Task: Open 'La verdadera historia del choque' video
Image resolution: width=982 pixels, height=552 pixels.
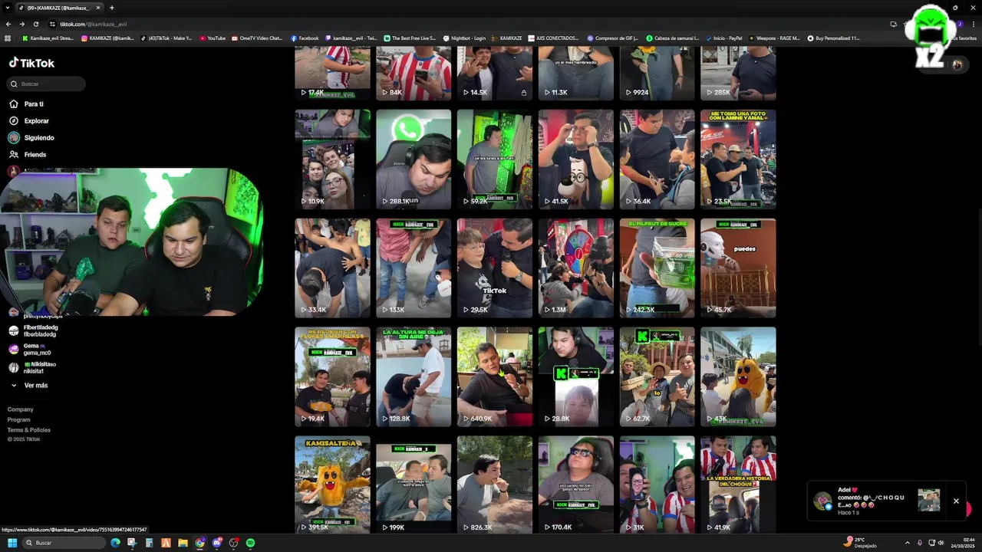Action: pos(738,485)
